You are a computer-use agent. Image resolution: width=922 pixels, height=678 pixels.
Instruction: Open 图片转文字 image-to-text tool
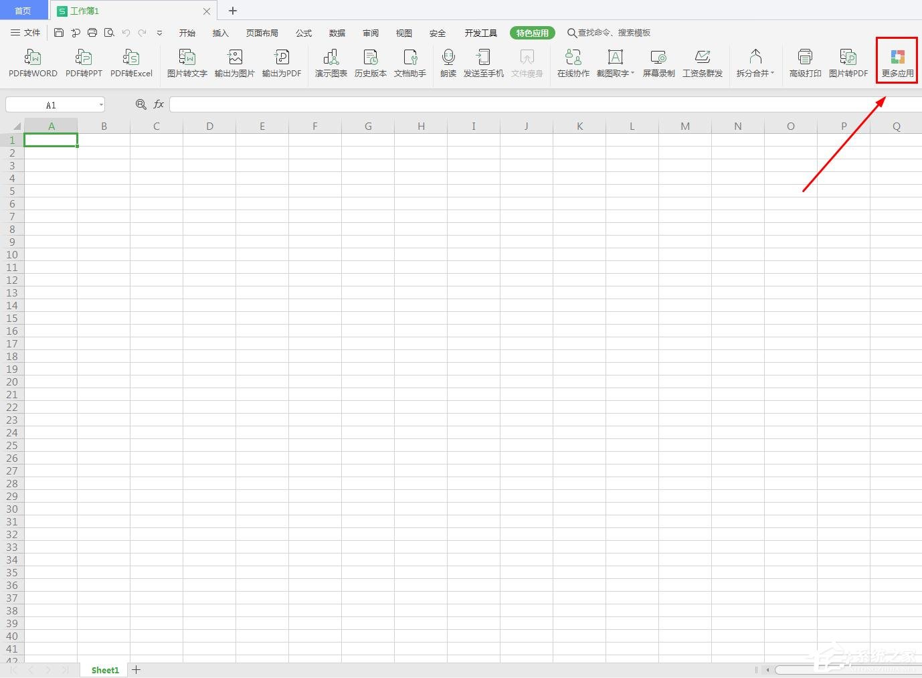pos(187,64)
